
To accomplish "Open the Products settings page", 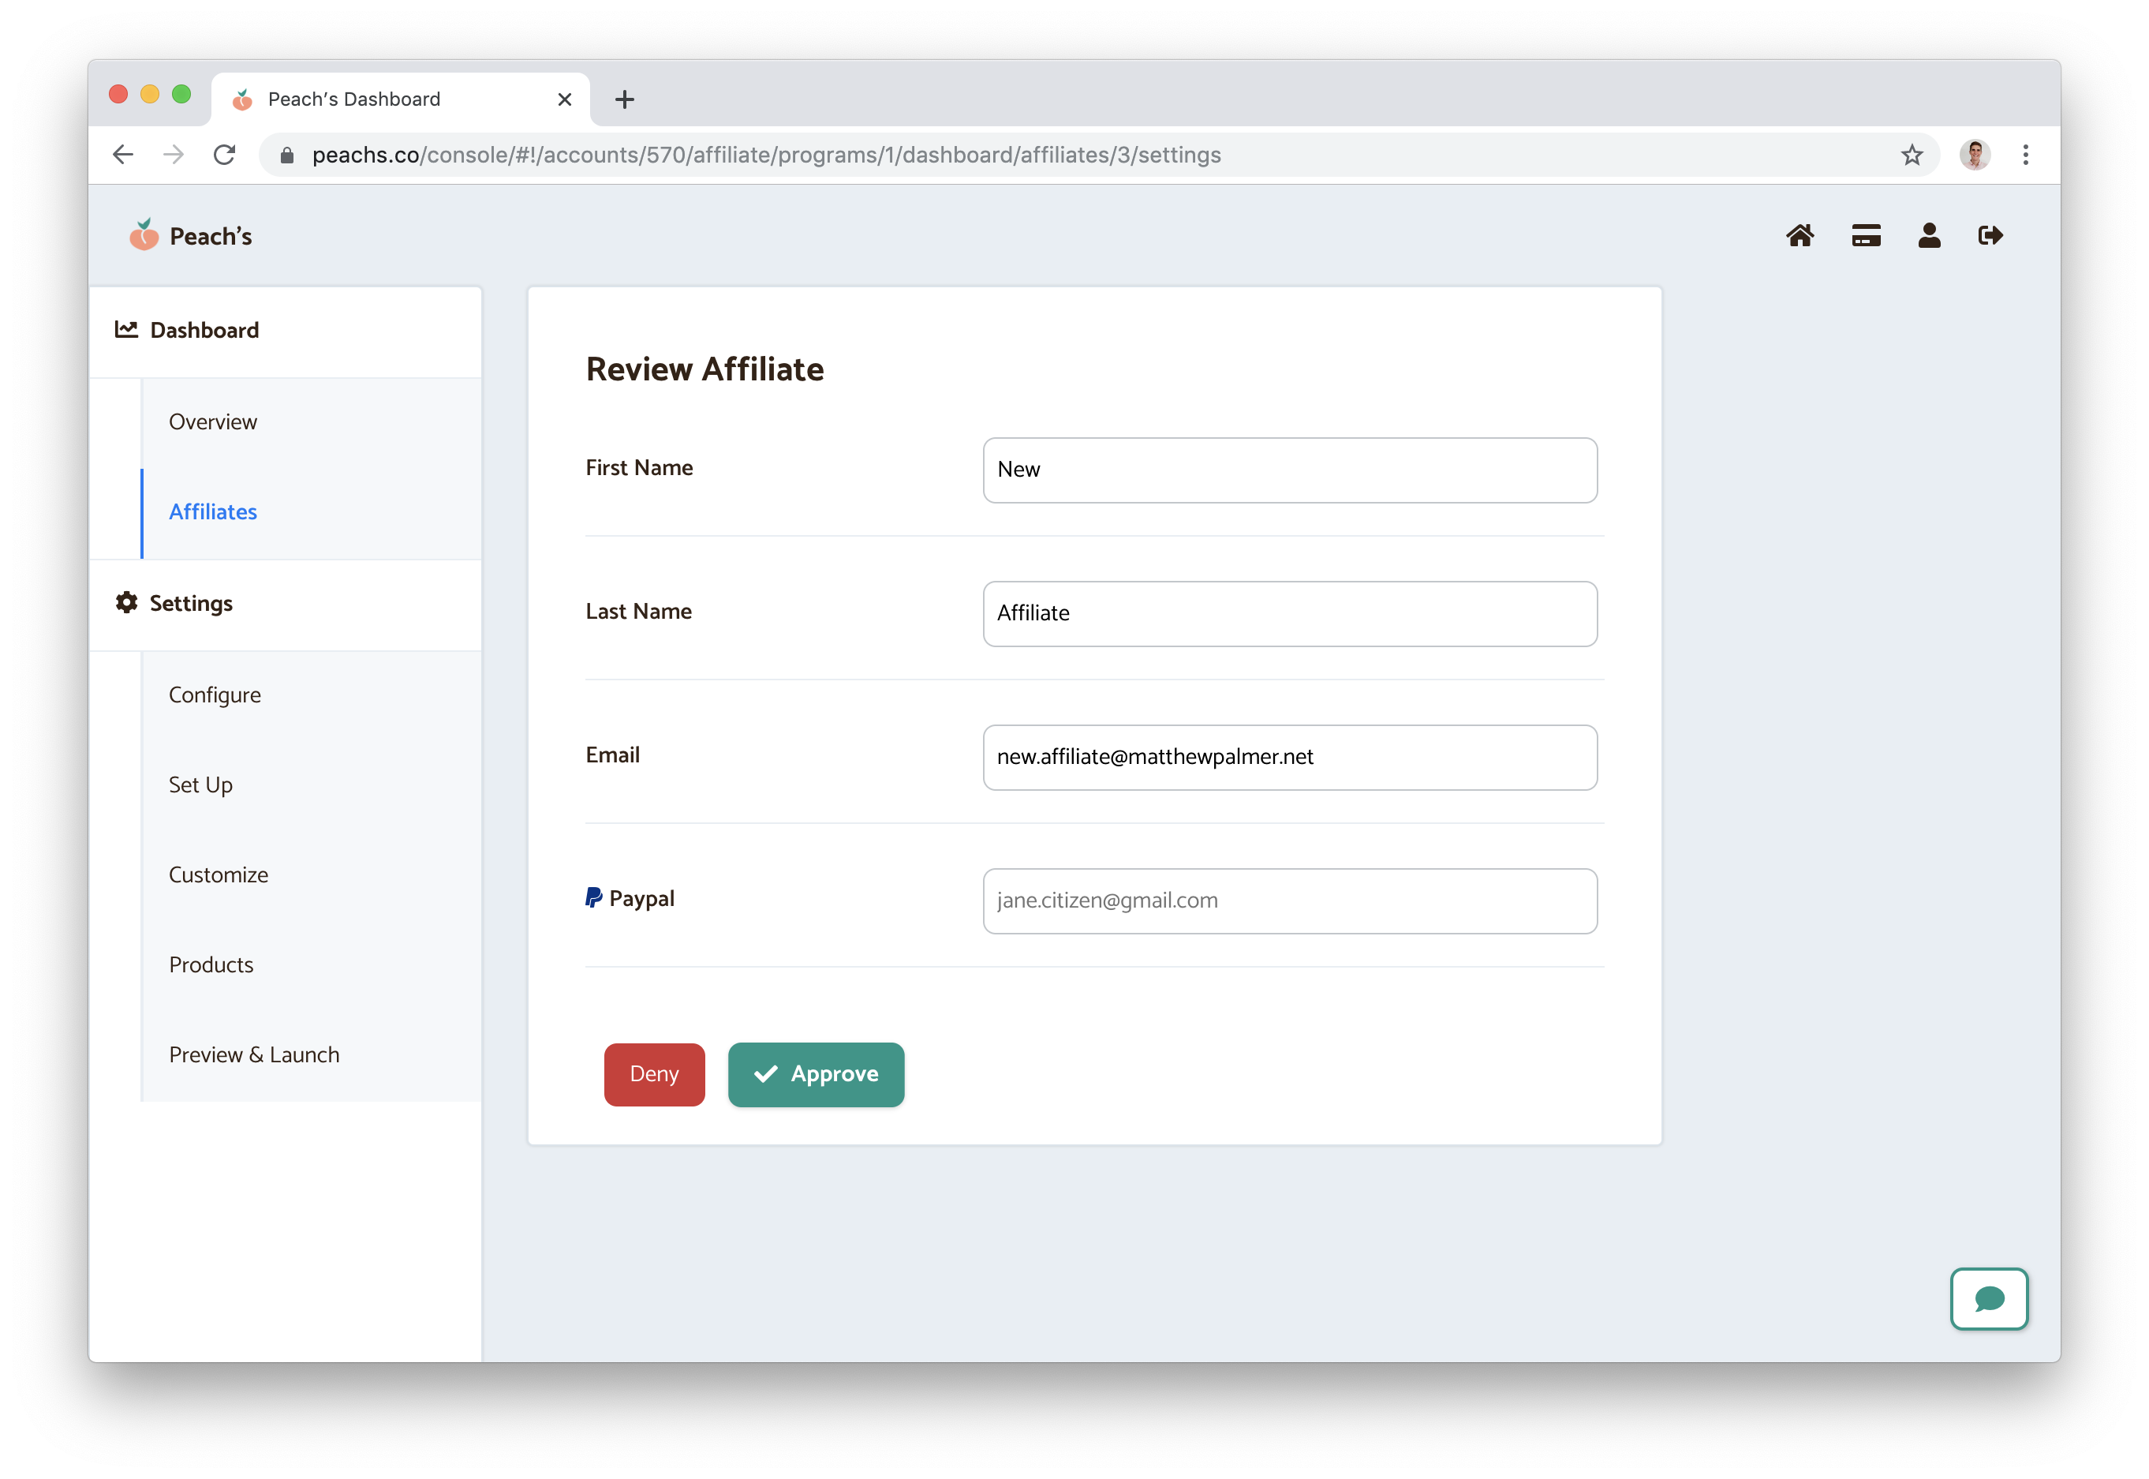I will click(x=211, y=964).
